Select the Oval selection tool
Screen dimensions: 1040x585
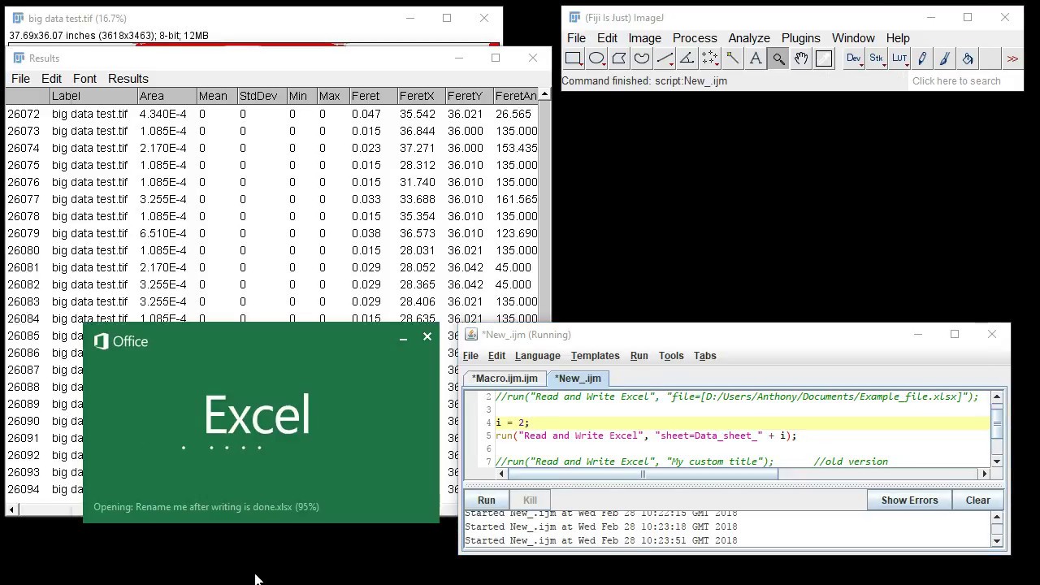pyautogui.click(x=596, y=58)
